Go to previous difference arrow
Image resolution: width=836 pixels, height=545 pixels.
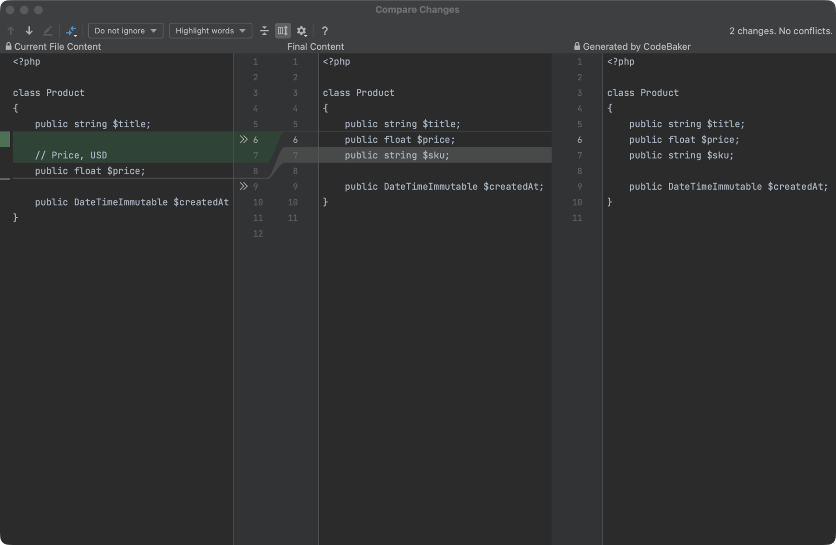[11, 31]
